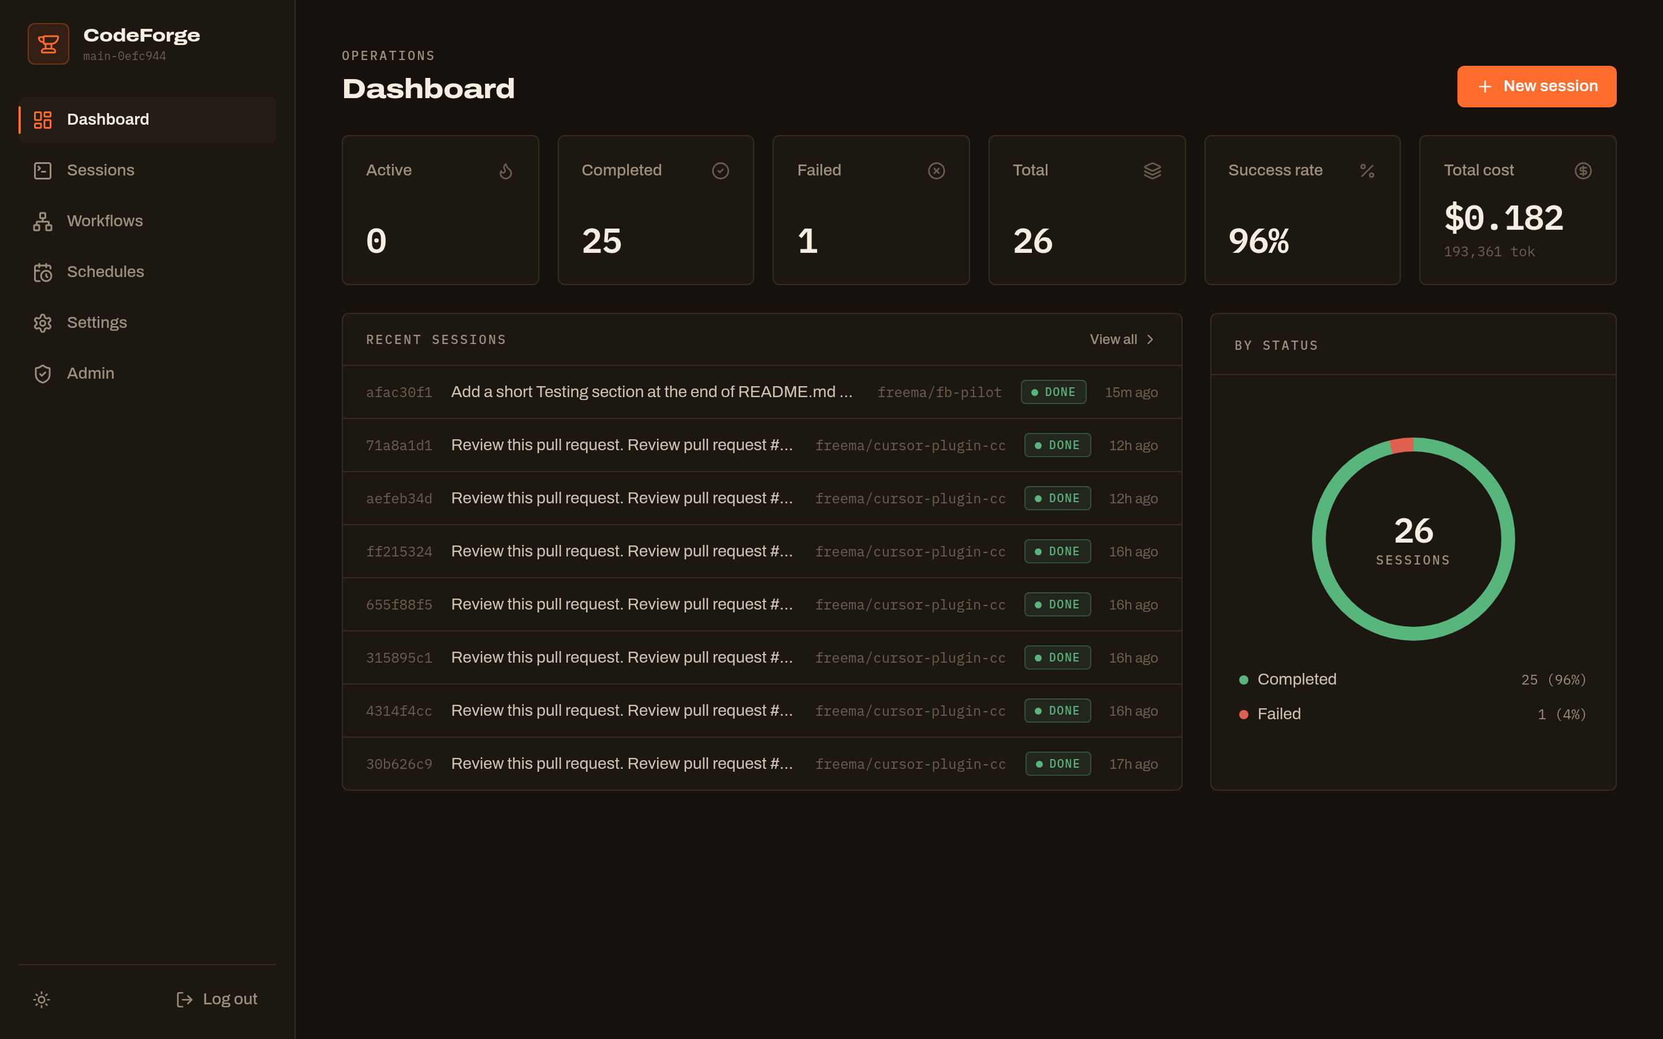Screen dimensions: 1663x1039
Task: Click the Log out arrow icon
Action: click(x=184, y=1000)
